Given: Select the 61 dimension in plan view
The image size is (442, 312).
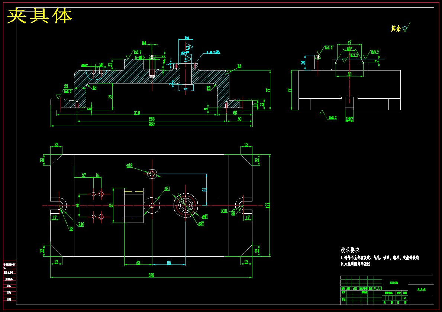Looking at the screenshot, I should (x=205, y=189).
